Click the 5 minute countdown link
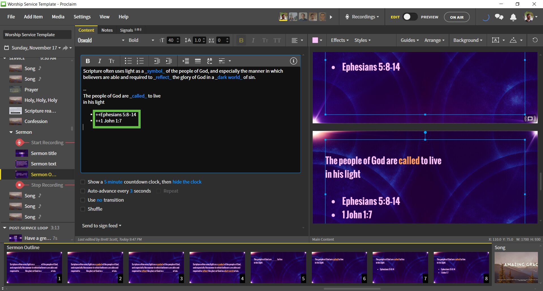 (x=113, y=182)
